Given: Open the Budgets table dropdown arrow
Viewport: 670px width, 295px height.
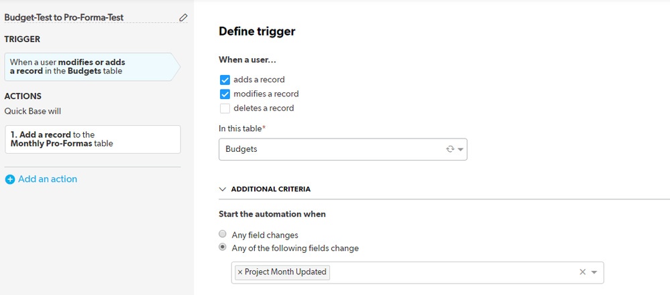Looking at the screenshot, I should [x=461, y=150].
